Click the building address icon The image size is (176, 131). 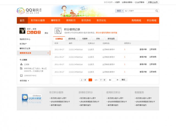coord(21,68)
